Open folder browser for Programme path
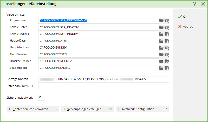The image size is (208, 122). (x=161, y=21)
